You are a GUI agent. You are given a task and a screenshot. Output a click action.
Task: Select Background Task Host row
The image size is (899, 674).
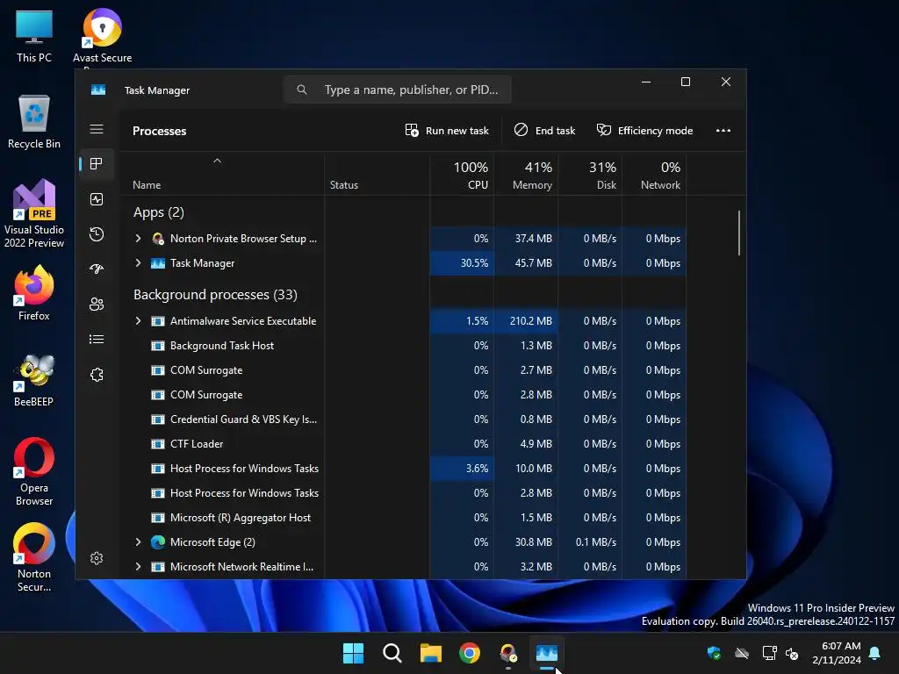click(x=404, y=346)
